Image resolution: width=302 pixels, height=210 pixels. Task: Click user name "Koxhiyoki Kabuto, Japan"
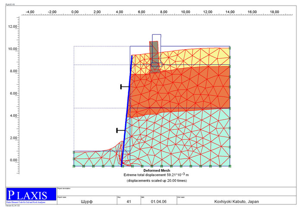(x=236, y=202)
